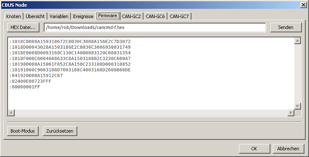
Task: Click the vertical scrollbar track of hex listing
Action: 297,73
